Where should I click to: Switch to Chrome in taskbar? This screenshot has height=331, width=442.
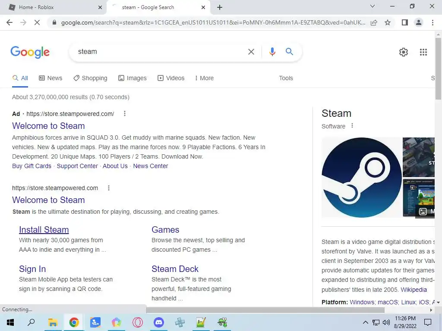[x=74, y=322]
